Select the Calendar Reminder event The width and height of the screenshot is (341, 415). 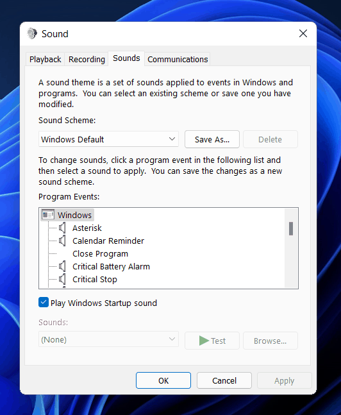108,241
